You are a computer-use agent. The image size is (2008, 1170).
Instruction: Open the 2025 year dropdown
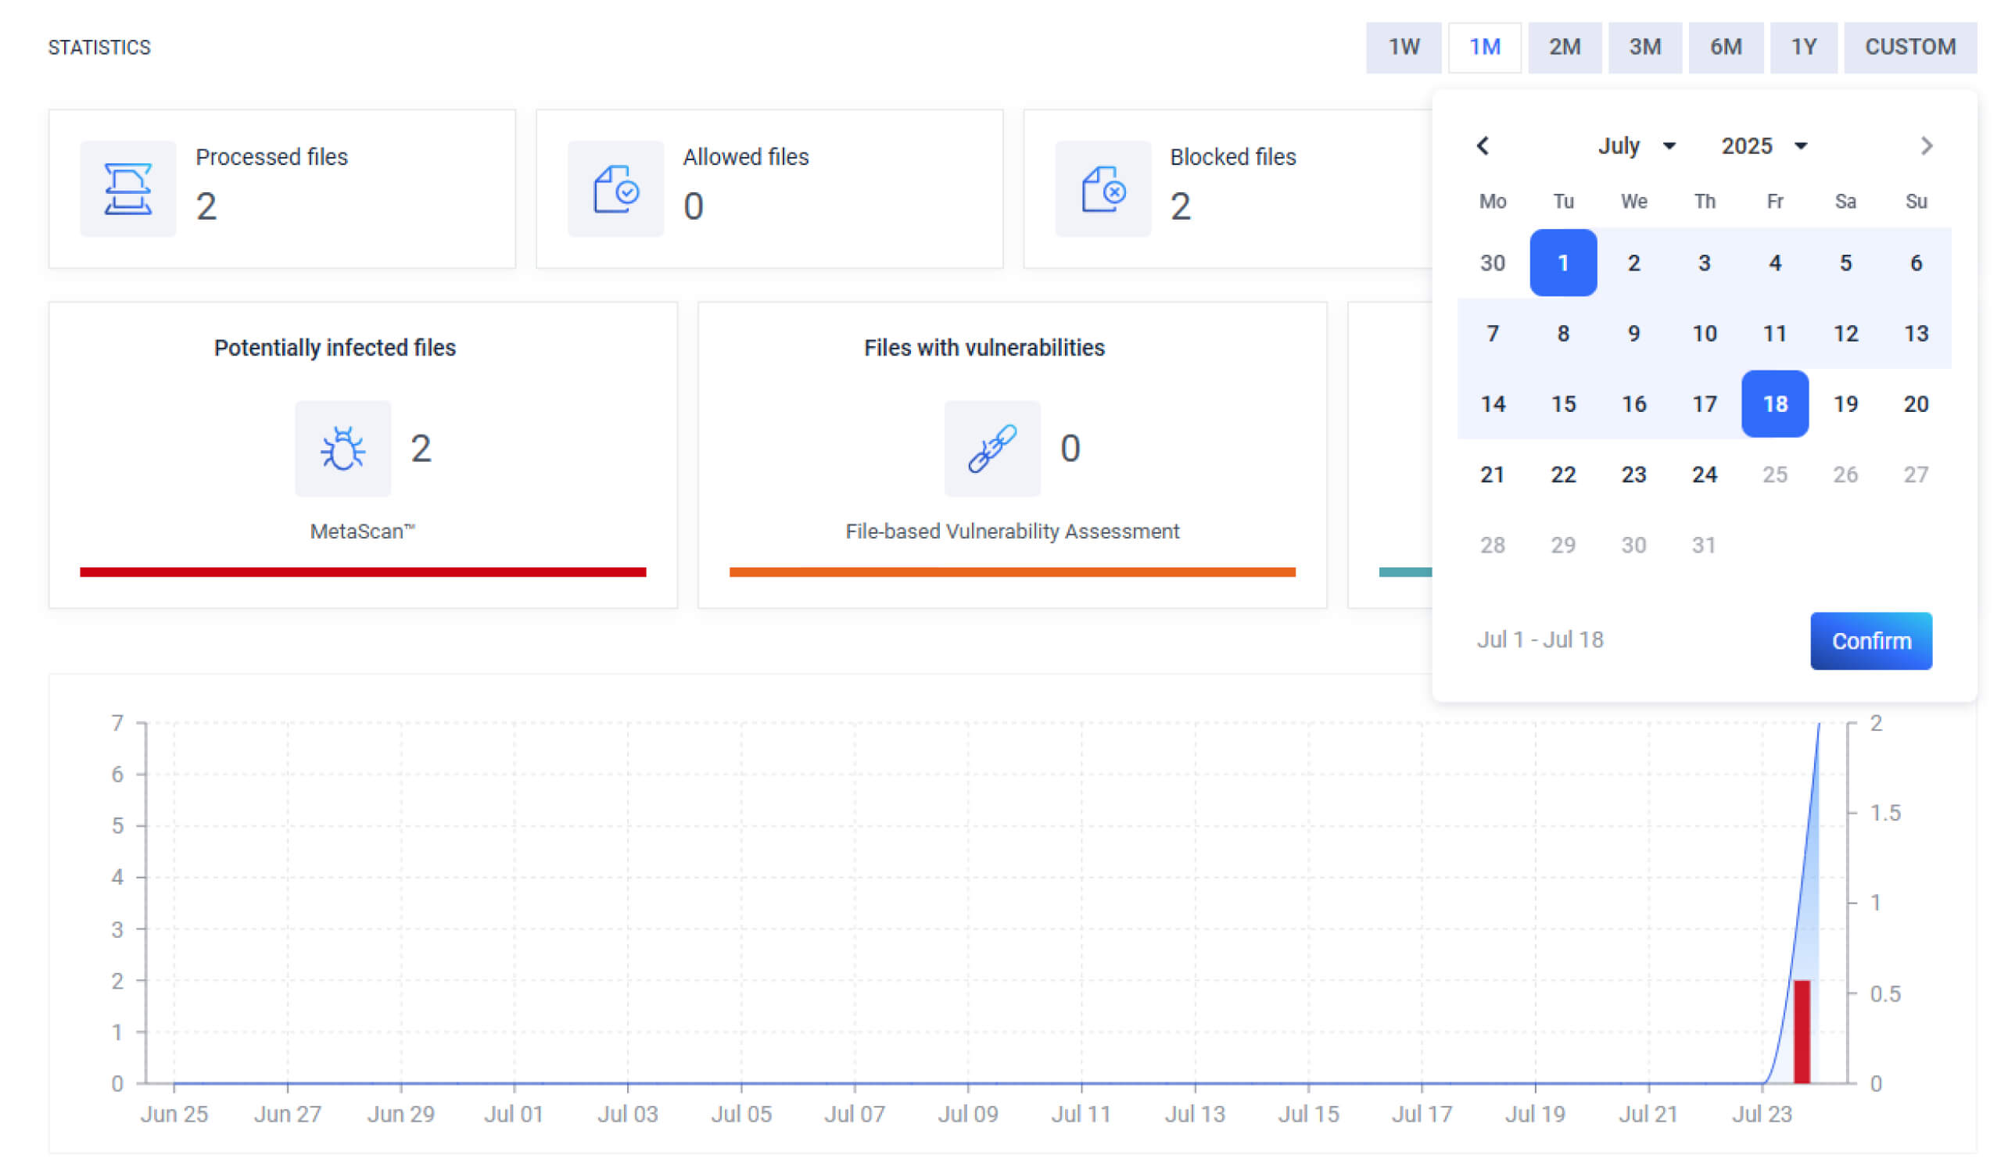[1764, 145]
